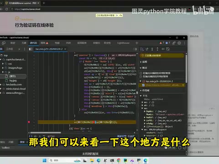Screen dimensions: 219x164
Task: Clear search results icon
Action: [184, 148]
